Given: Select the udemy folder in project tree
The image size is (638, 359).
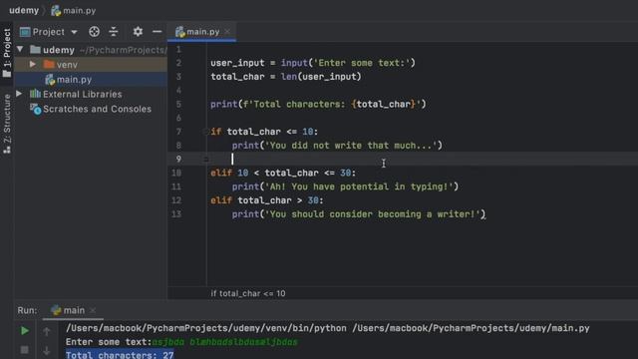Looking at the screenshot, I should pos(59,50).
